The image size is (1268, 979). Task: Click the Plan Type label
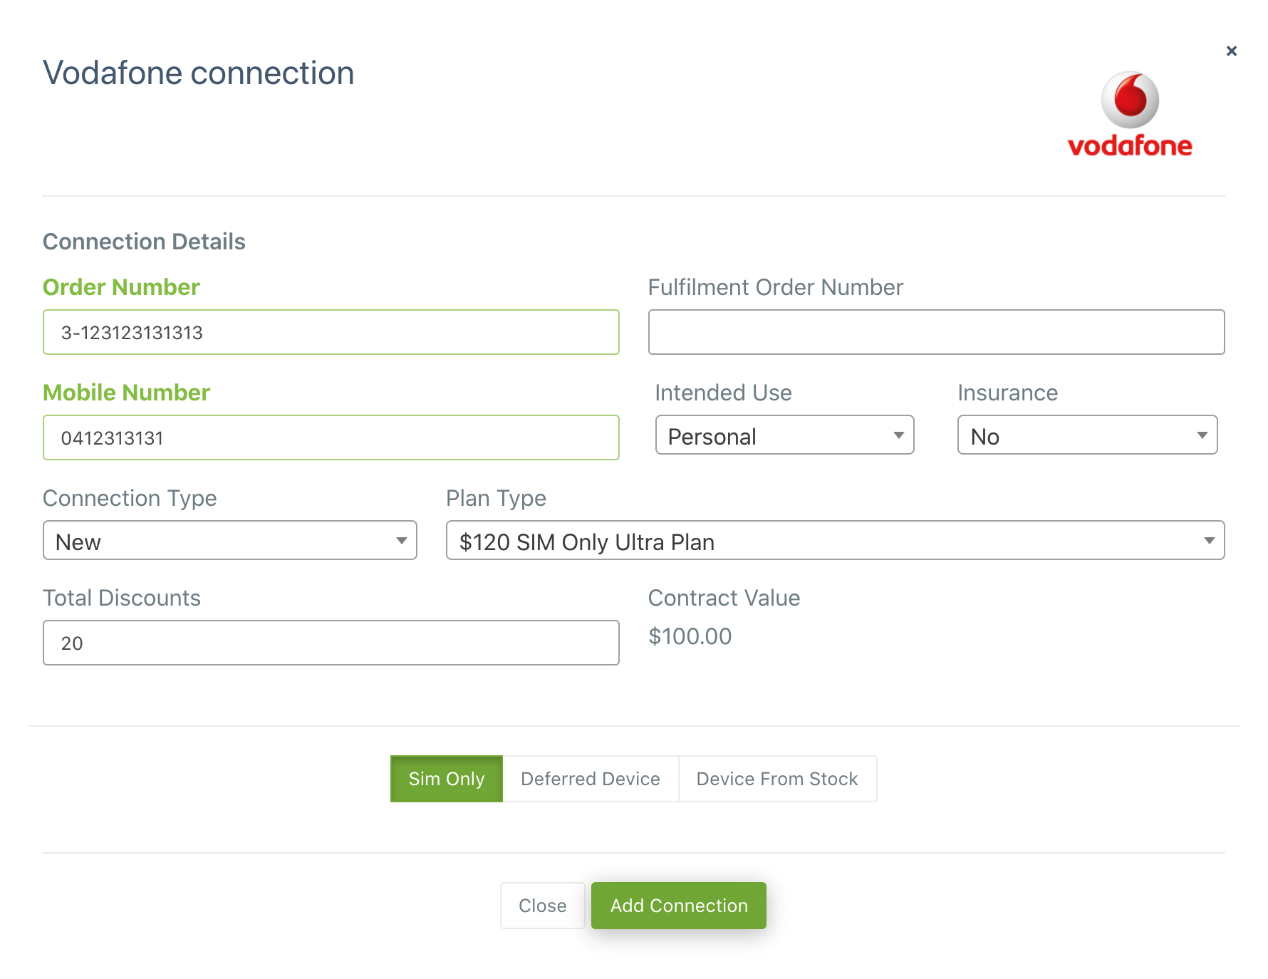(x=497, y=498)
